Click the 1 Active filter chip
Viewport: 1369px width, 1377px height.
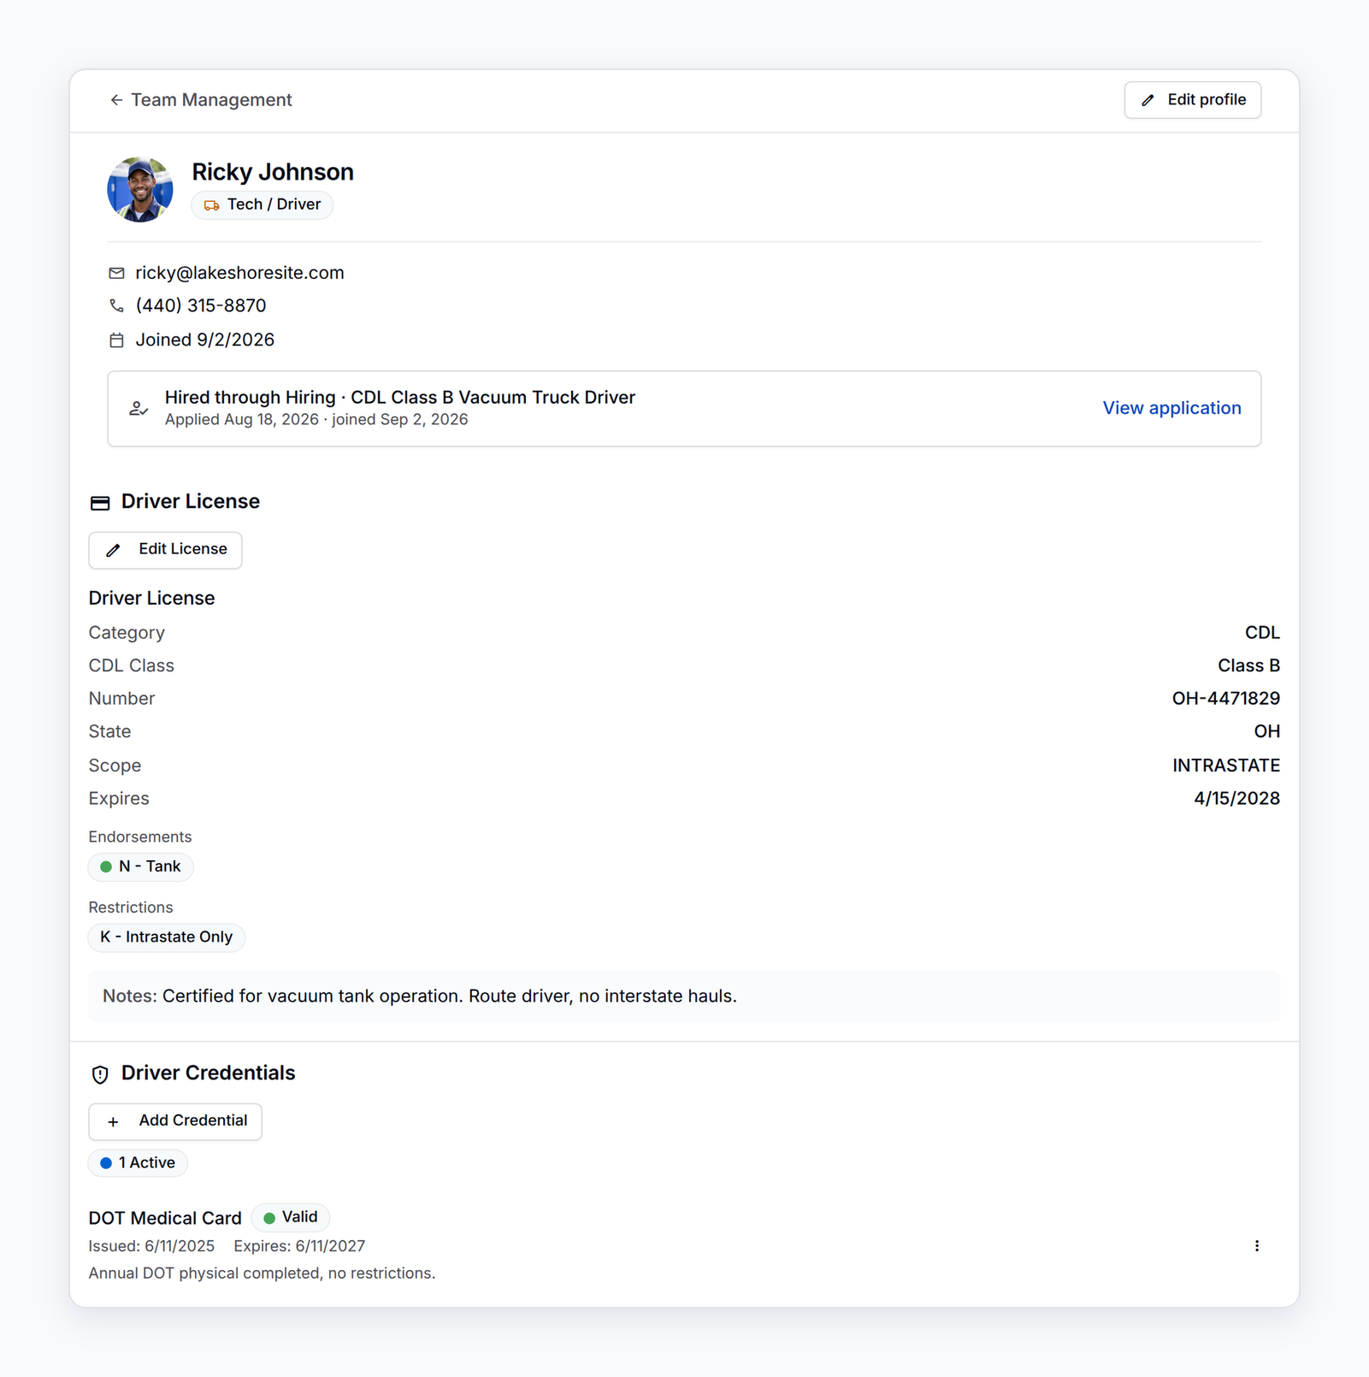pyautogui.click(x=138, y=1163)
